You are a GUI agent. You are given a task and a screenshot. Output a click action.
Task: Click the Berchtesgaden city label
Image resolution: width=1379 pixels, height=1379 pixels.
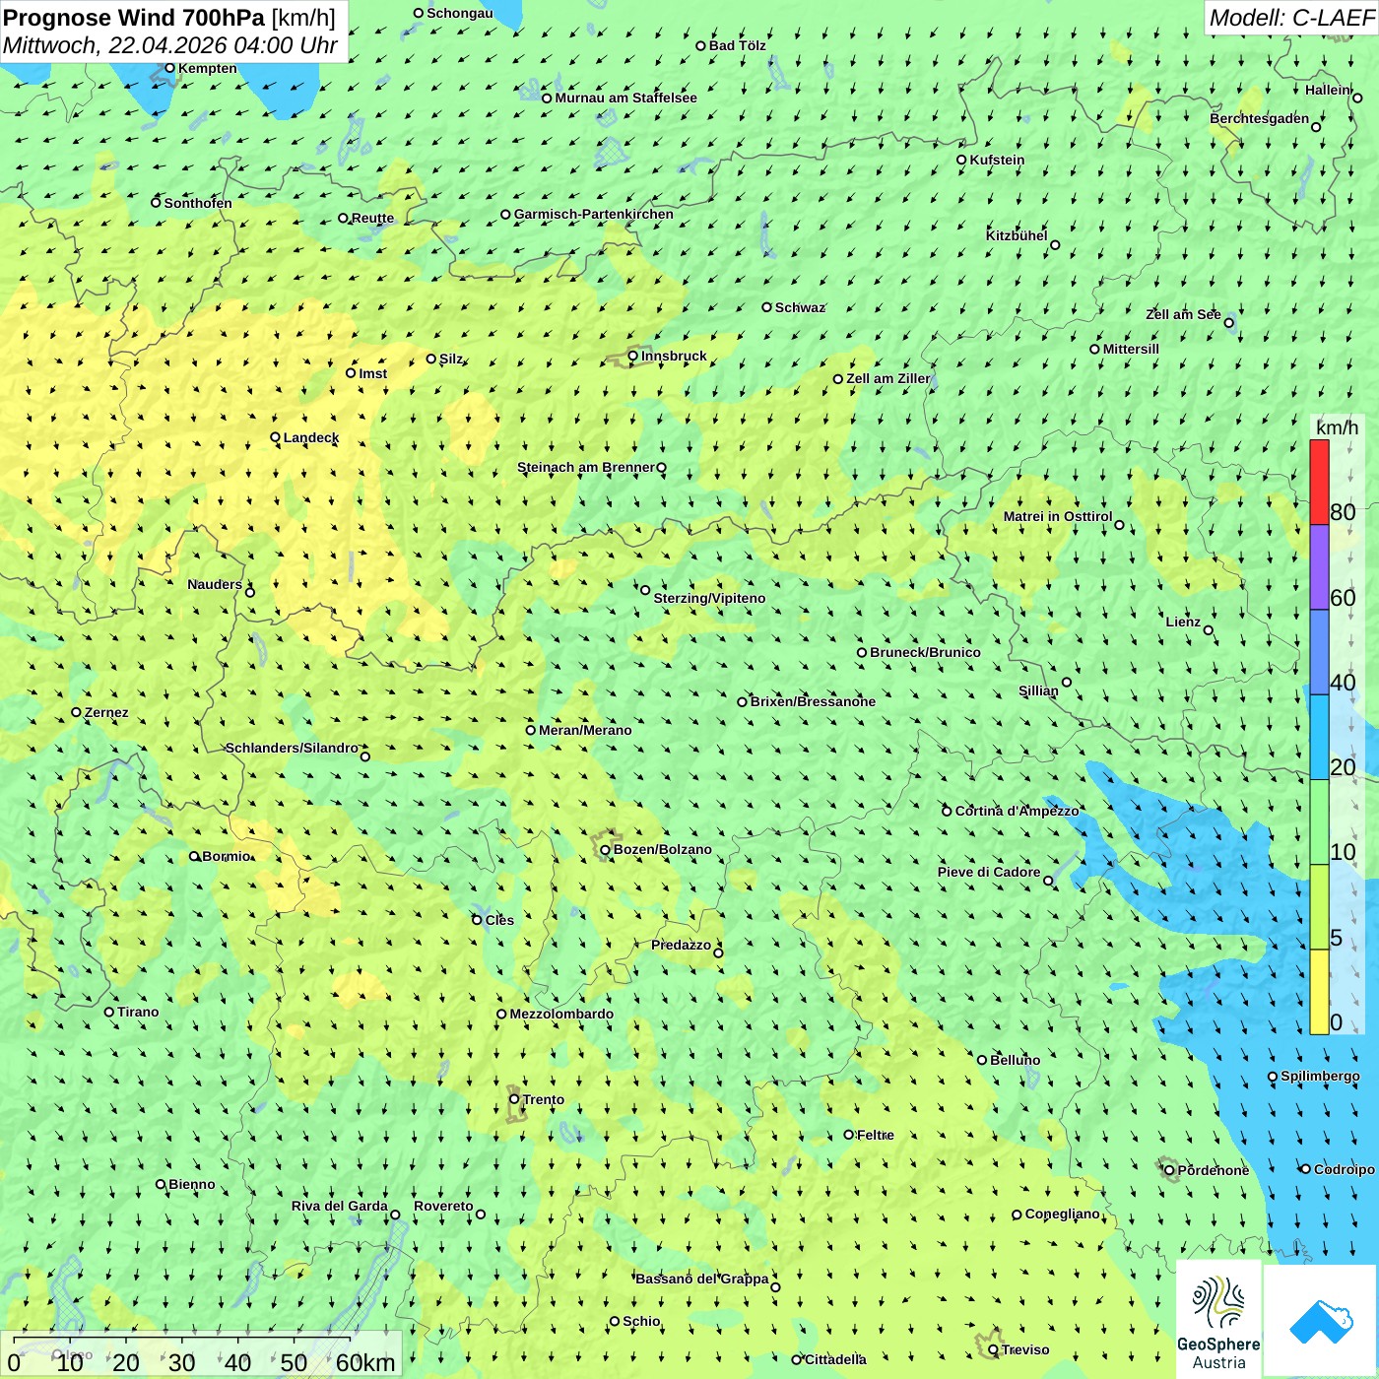(x=1259, y=118)
